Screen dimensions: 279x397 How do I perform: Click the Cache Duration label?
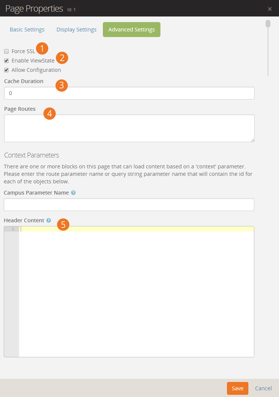[24, 81]
